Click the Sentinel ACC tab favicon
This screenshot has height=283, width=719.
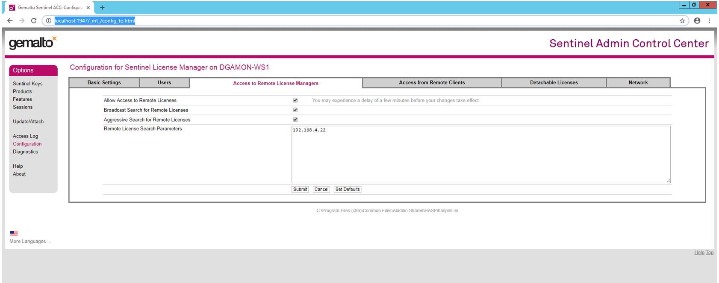[x=12, y=8]
